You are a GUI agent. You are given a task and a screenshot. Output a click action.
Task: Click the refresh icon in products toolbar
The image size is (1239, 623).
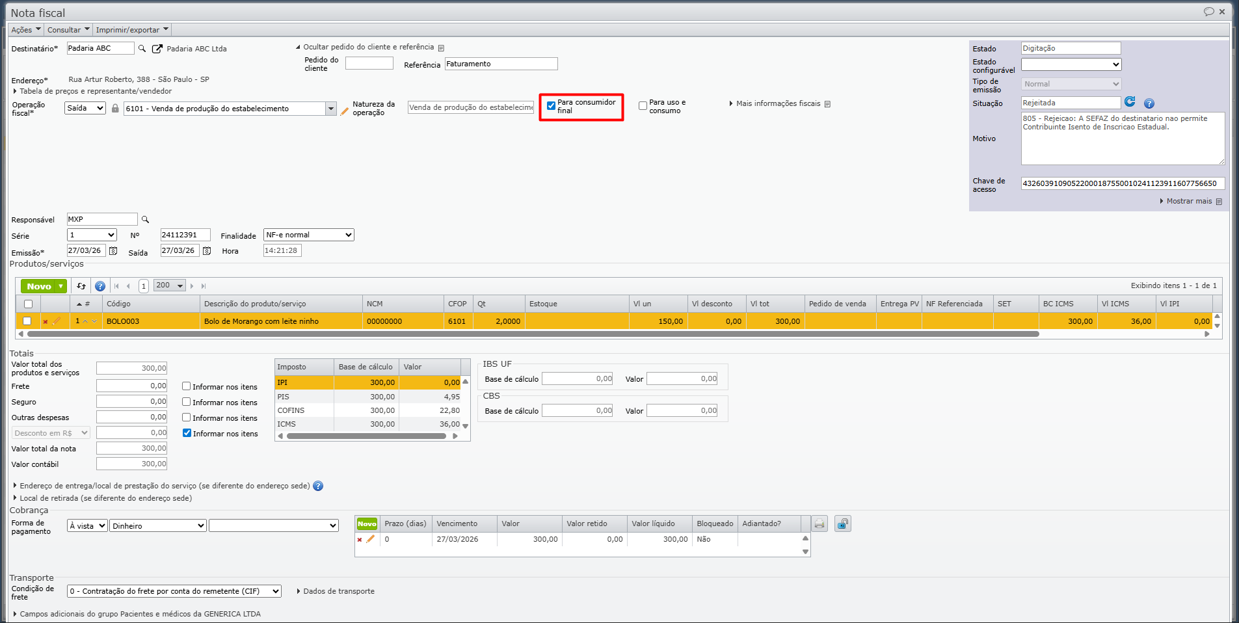(81, 286)
